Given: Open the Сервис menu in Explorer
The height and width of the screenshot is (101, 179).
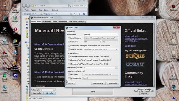Looking at the screenshot, I should pos(46,10).
